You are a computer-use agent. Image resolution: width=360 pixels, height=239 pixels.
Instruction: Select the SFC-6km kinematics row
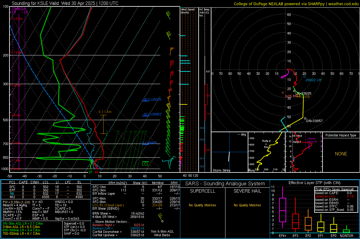click(136, 198)
